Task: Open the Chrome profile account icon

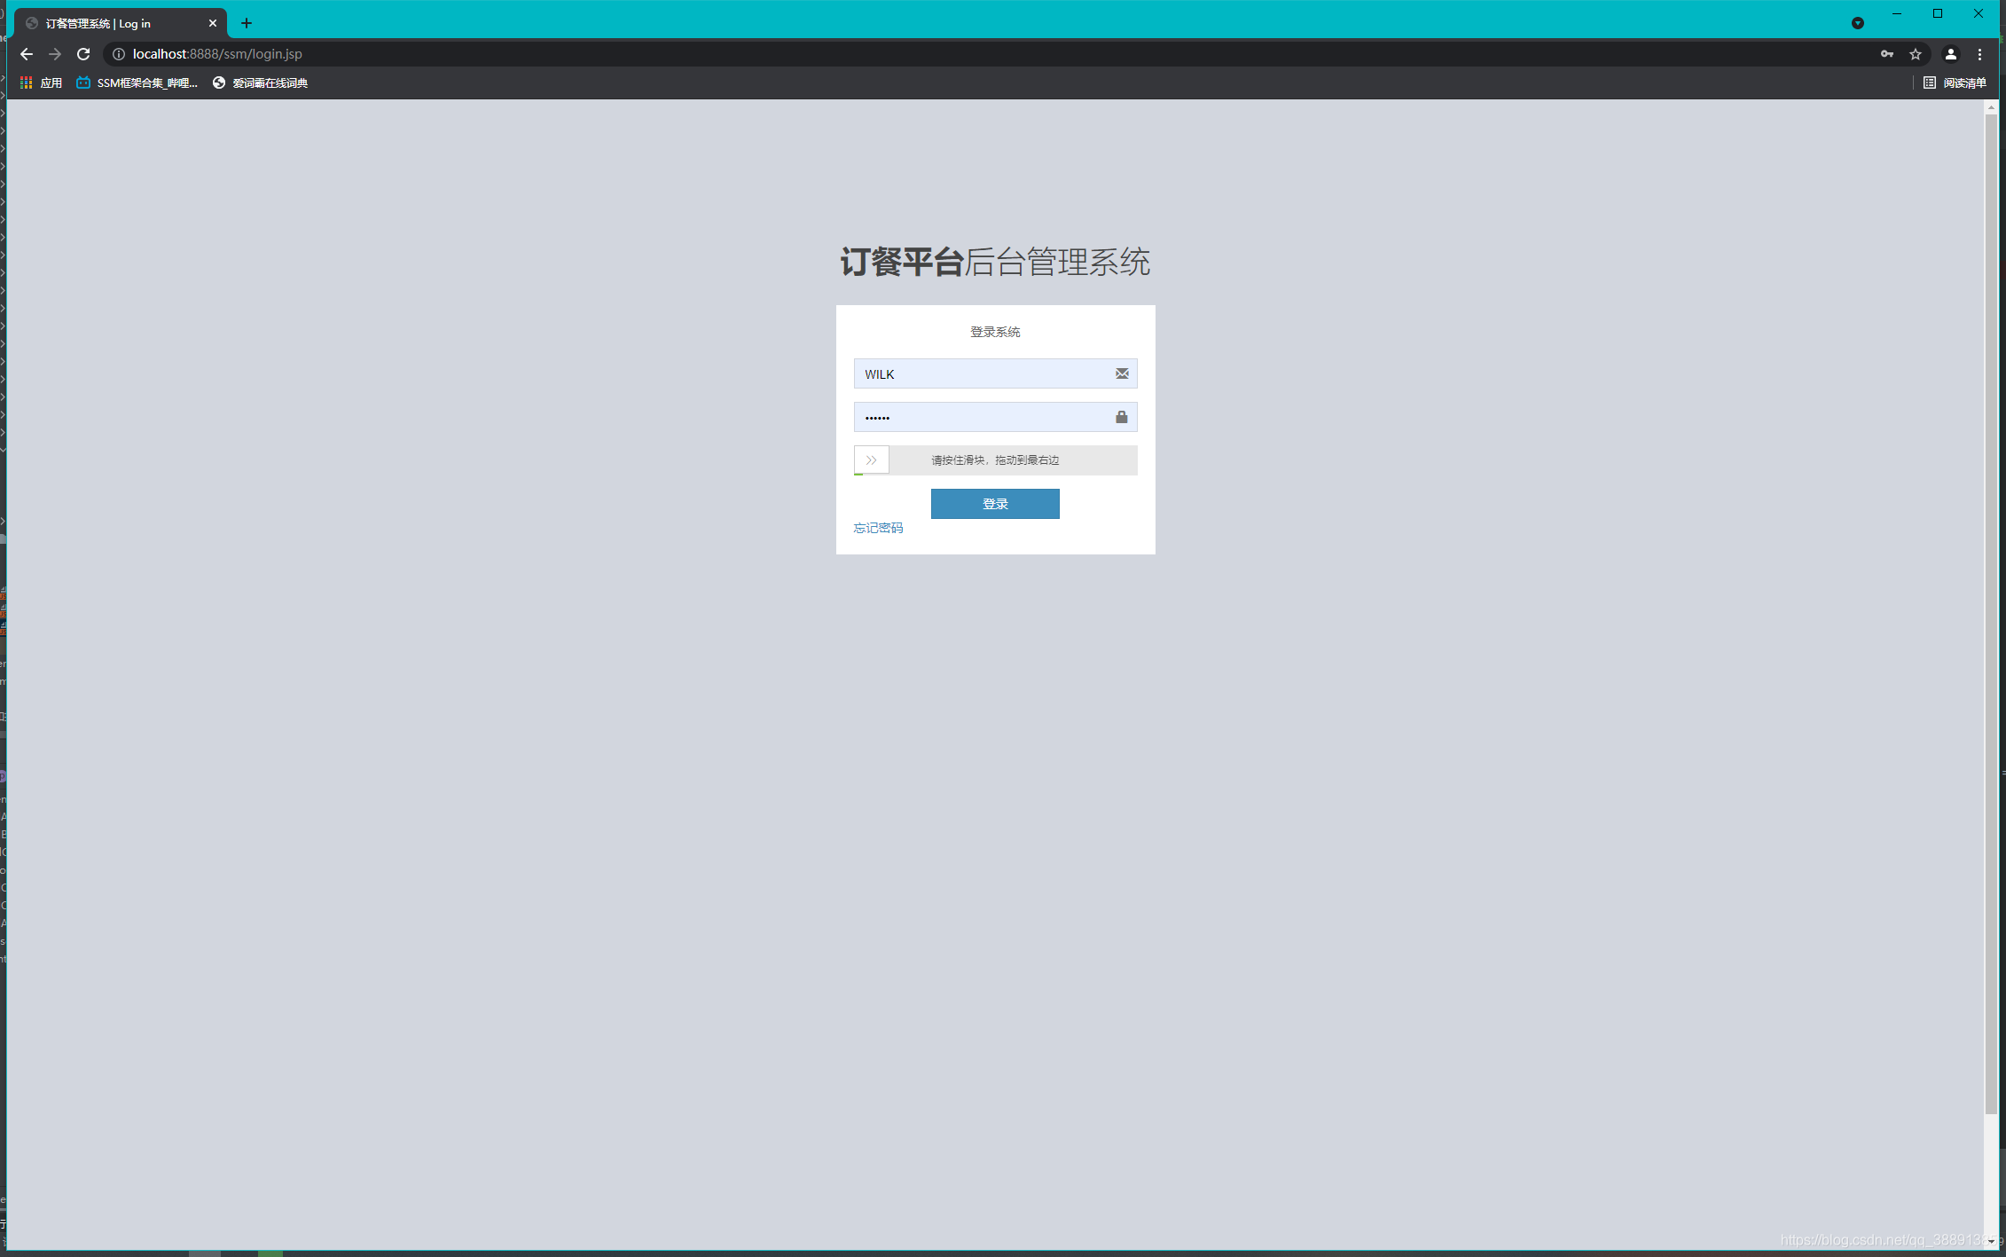Action: 1950,54
